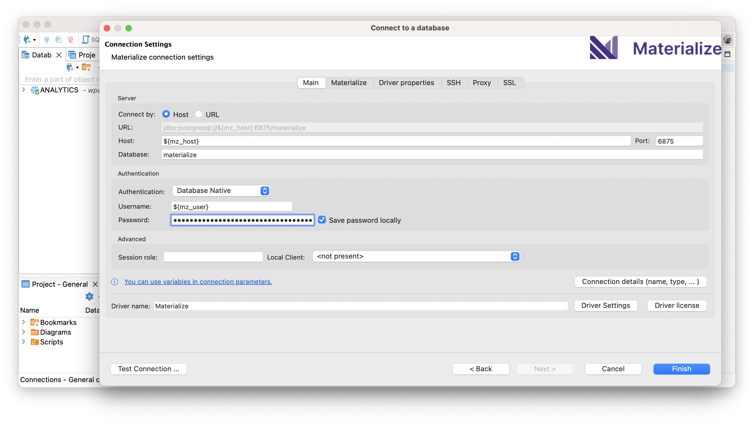Image resolution: width=754 pixels, height=426 pixels.
Task: Open the Driver properties tab
Action: point(406,82)
